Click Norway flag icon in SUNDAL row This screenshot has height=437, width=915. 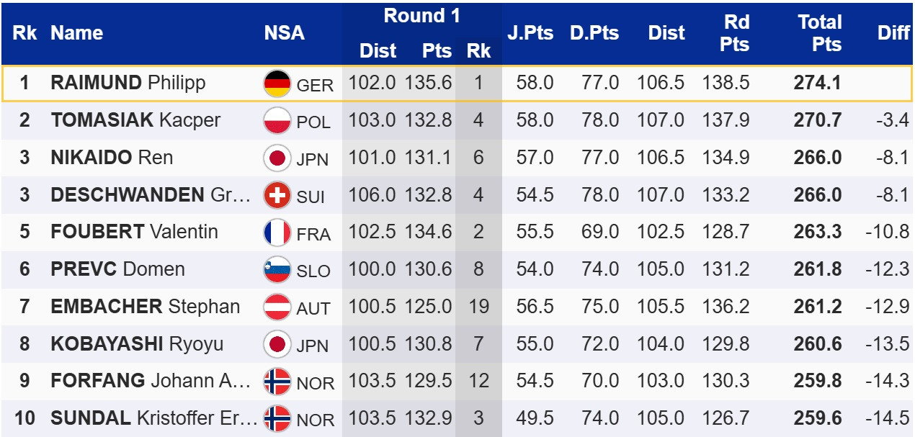coord(277,418)
